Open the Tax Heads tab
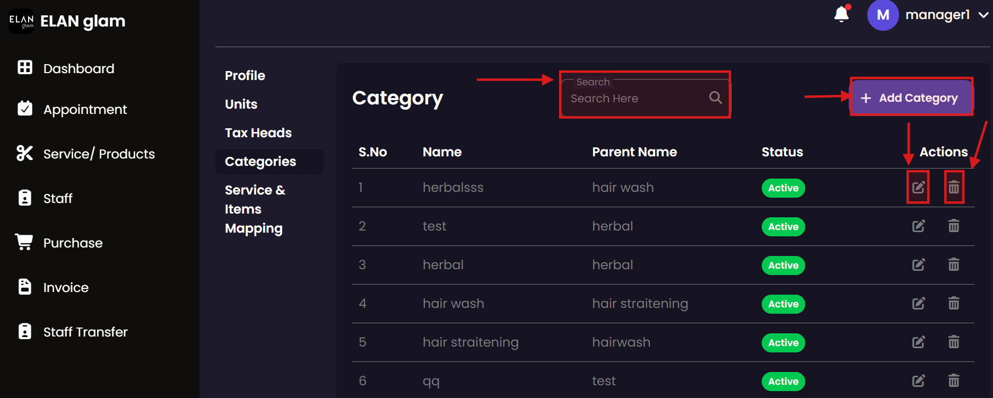Screen dimensions: 993x398 (x=258, y=133)
